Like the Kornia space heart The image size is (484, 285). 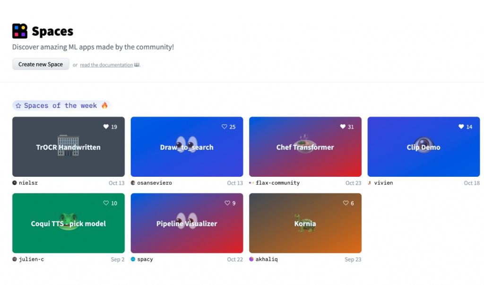[346, 203]
